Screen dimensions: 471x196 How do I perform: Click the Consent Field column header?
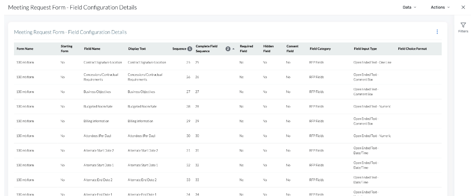tap(292, 49)
